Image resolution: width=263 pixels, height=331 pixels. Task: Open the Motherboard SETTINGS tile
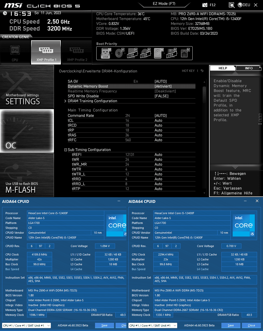pos(27,87)
